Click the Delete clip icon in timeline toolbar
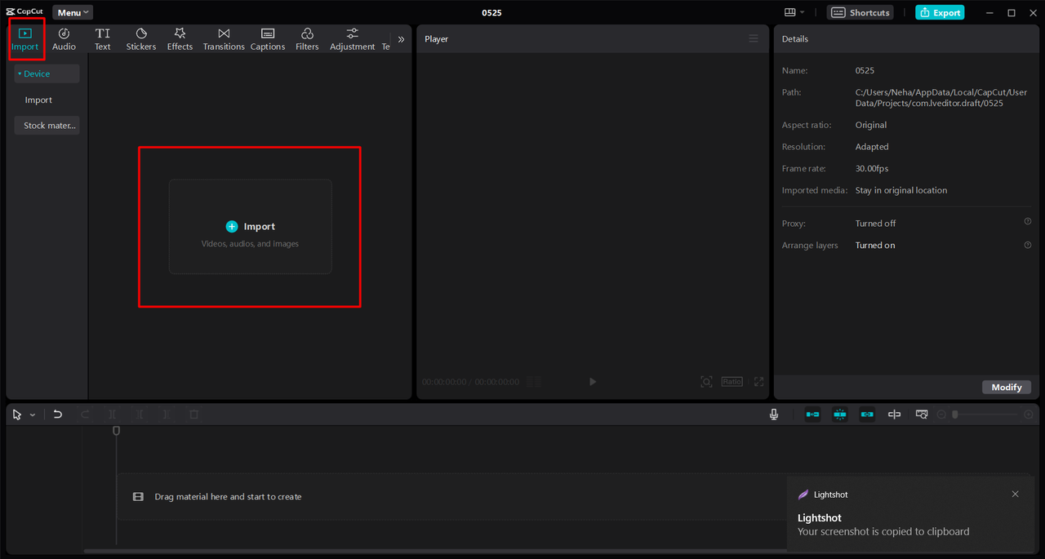 [x=193, y=415]
